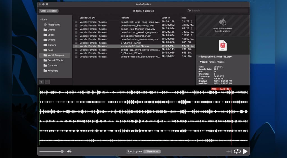The width and height of the screenshot is (287, 158).
Task: Open the Keyboard list
Action: click(53, 70)
